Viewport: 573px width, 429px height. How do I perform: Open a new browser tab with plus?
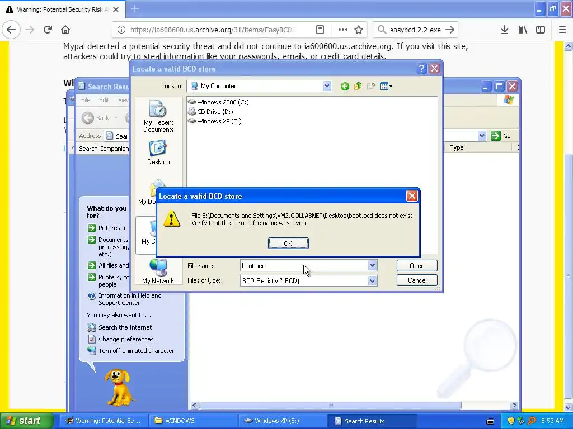[135, 9]
